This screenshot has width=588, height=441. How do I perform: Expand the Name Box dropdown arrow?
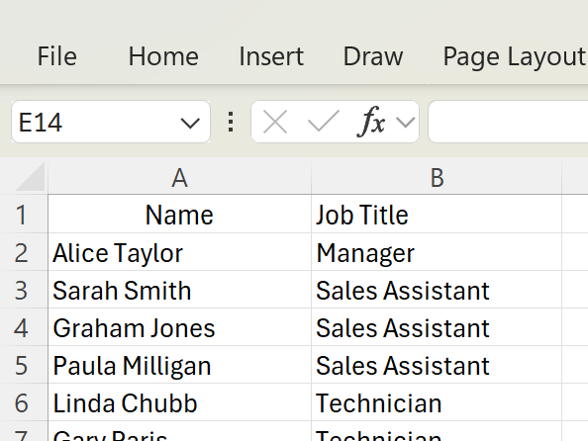pyautogui.click(x=190, y=123)
